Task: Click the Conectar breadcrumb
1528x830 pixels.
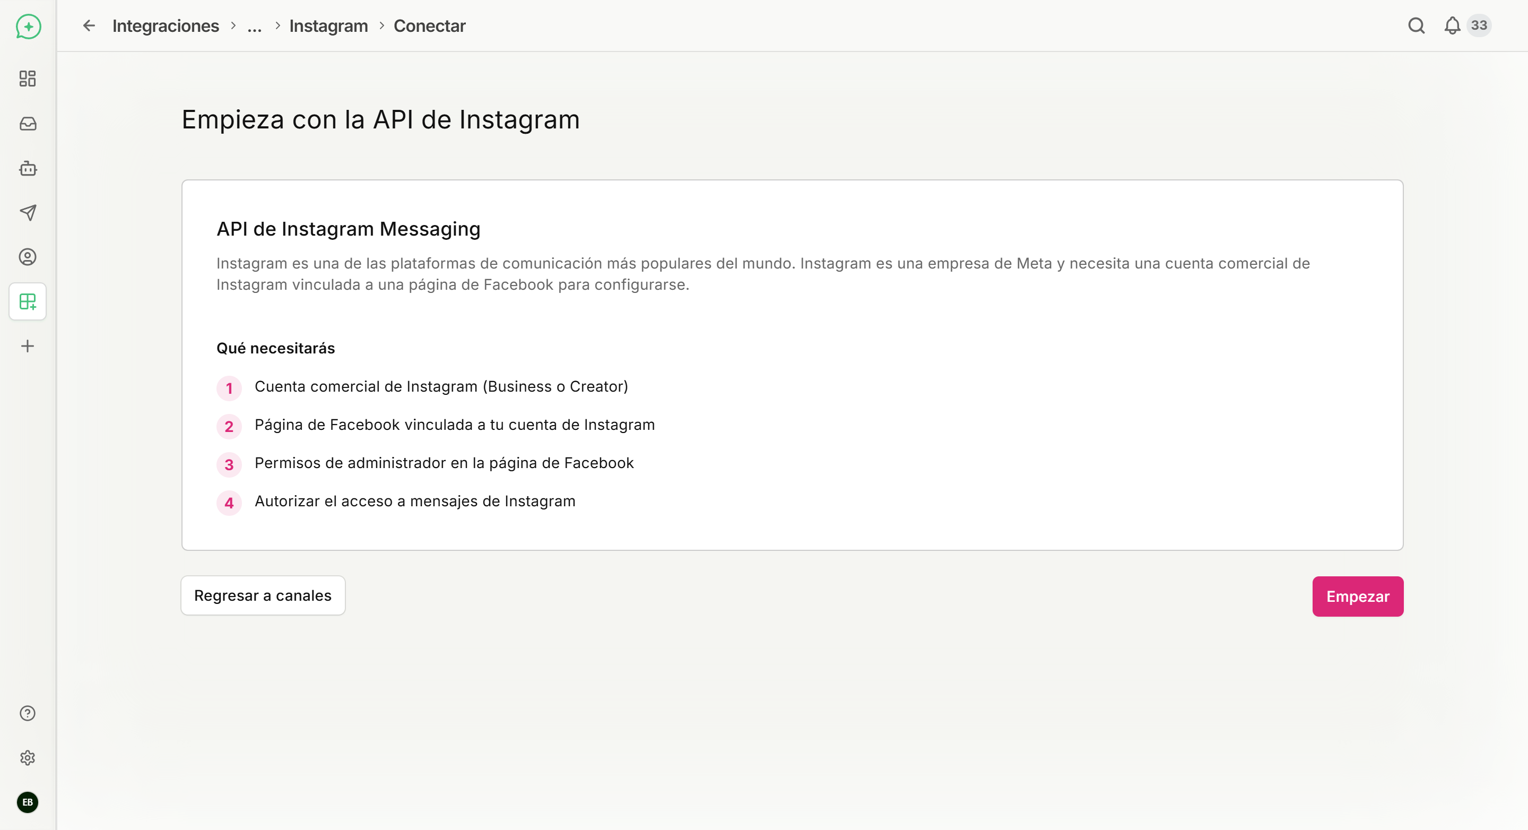Action: click(x=429, y=26)
